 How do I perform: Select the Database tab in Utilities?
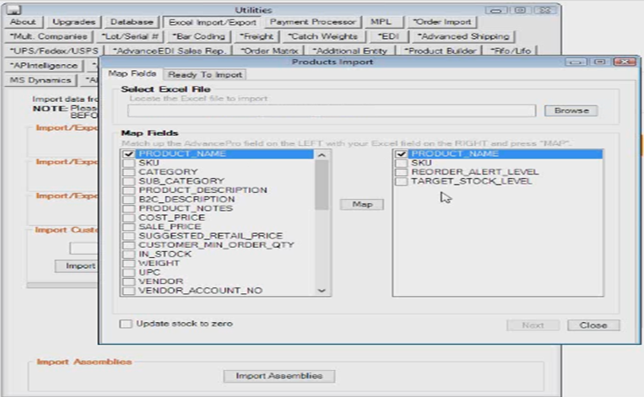[133, 22]
